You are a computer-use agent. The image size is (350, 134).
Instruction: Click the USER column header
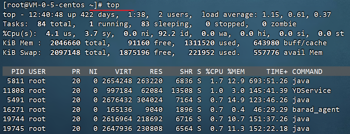pos(37,71)
